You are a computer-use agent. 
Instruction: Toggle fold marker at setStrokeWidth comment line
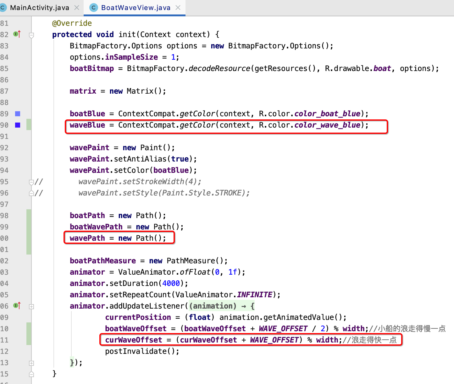coord(31,182)
